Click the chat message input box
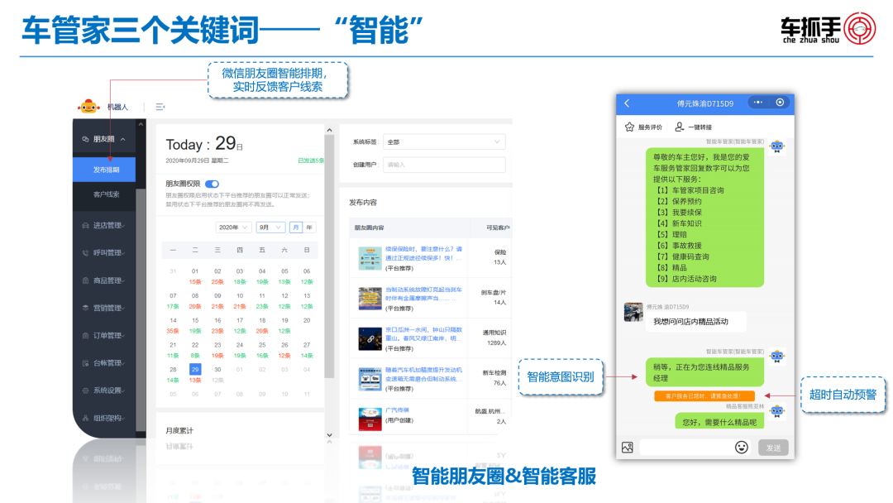Screen dimensions: 893x503 pyautogui.click(x=685, y=448)
